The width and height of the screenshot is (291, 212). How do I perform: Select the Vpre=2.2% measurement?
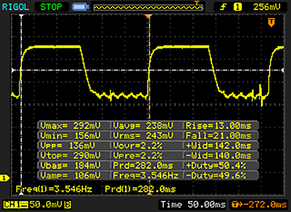click(x=137, y=155)
